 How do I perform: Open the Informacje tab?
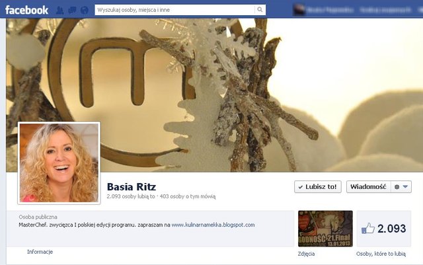click(x=40, y=252)
